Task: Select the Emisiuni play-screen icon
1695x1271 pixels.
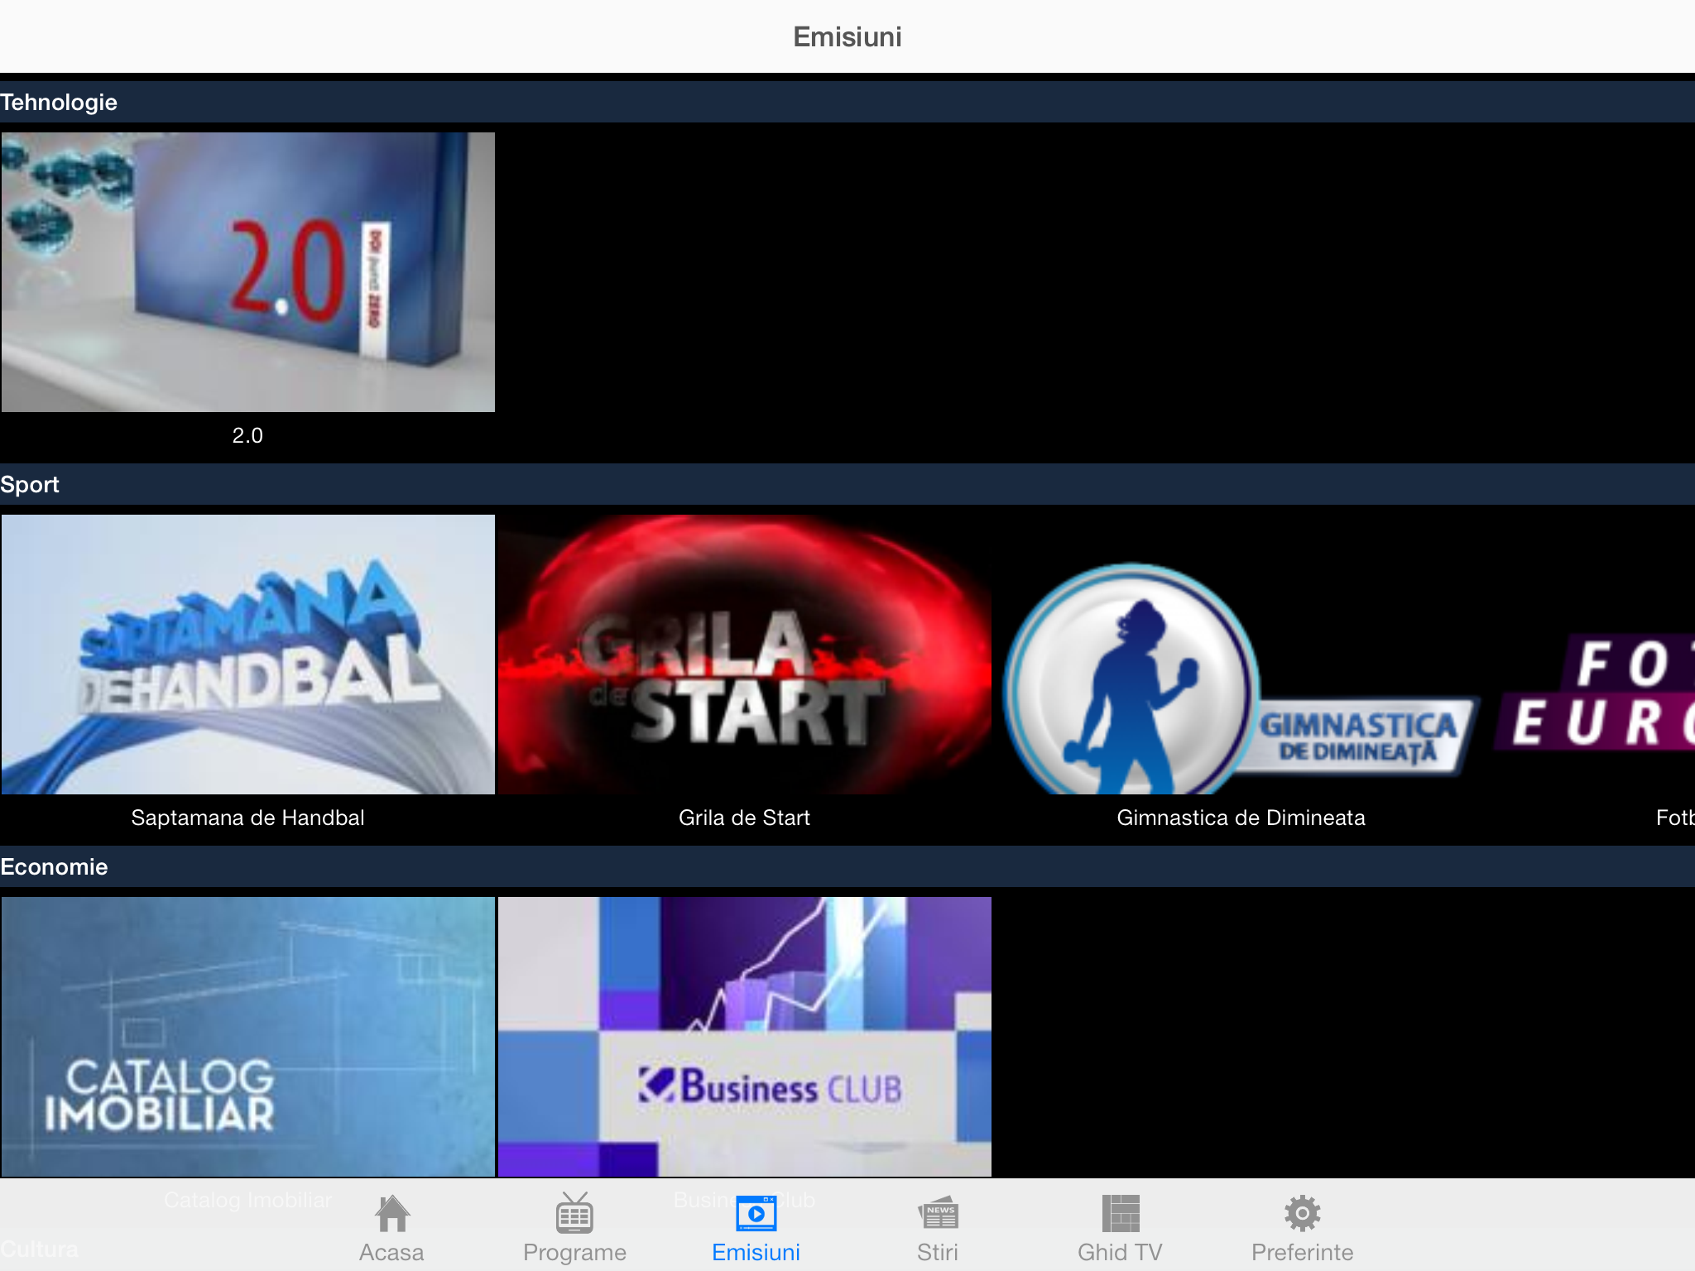Action: pyautogui.click(x=756, y=1213)
